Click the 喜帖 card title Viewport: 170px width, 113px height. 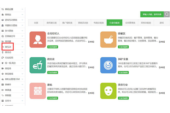pos(50,85)
